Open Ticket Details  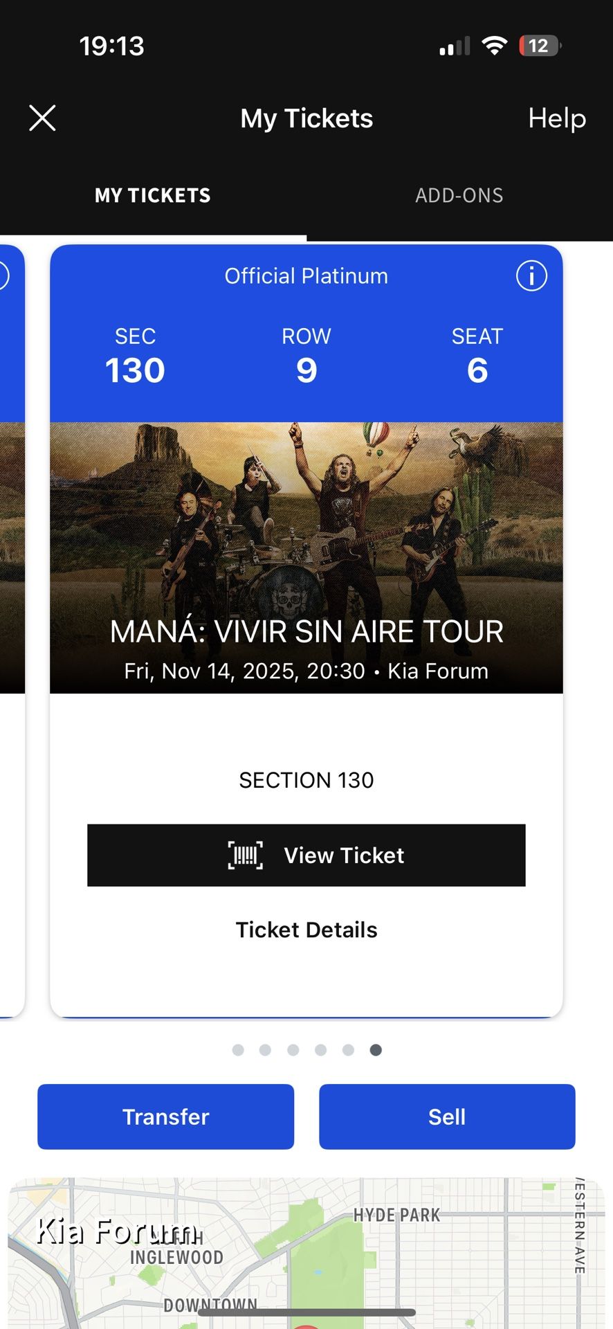306,930
